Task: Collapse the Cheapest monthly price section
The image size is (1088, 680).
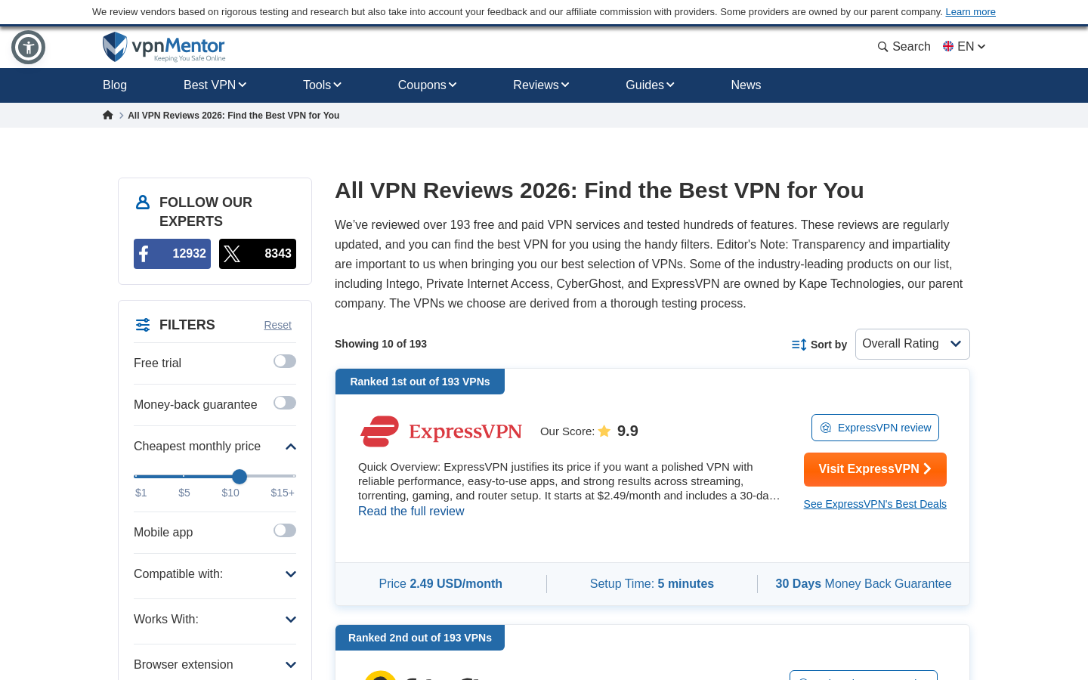Action: point(291,447)
